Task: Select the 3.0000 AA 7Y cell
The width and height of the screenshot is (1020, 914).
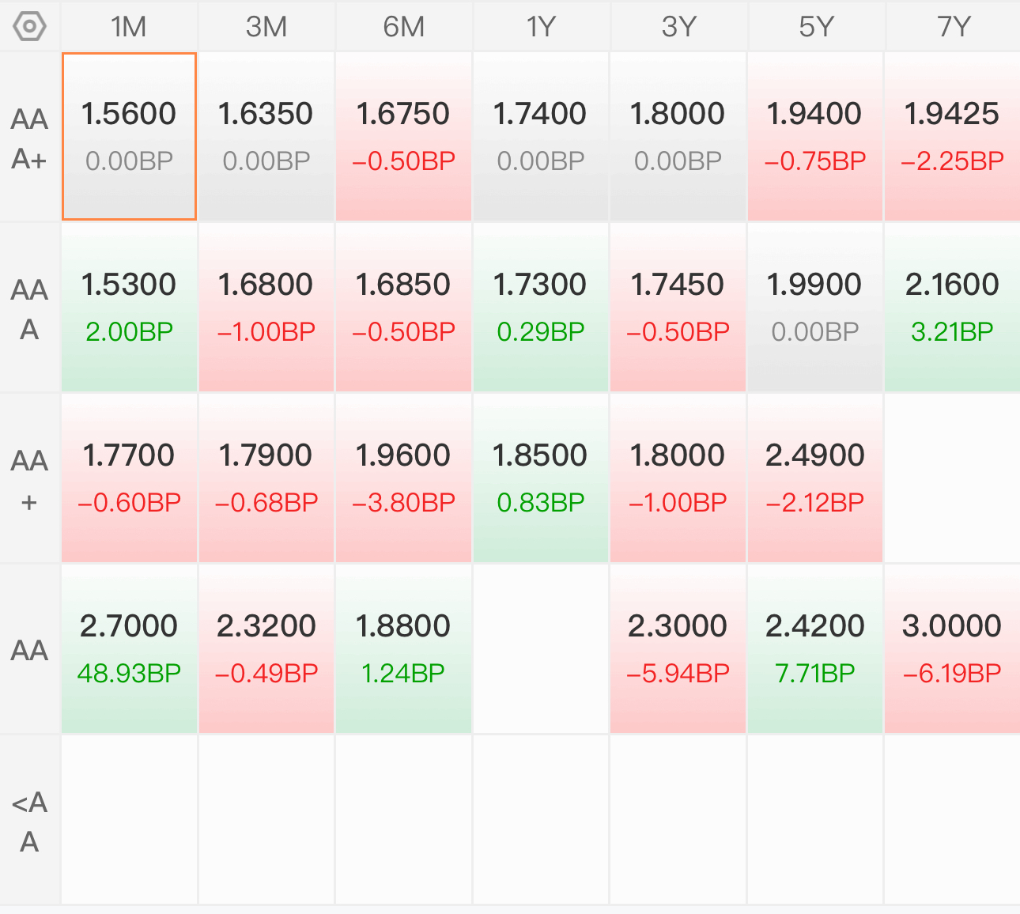Action: [x=953, y=649]
